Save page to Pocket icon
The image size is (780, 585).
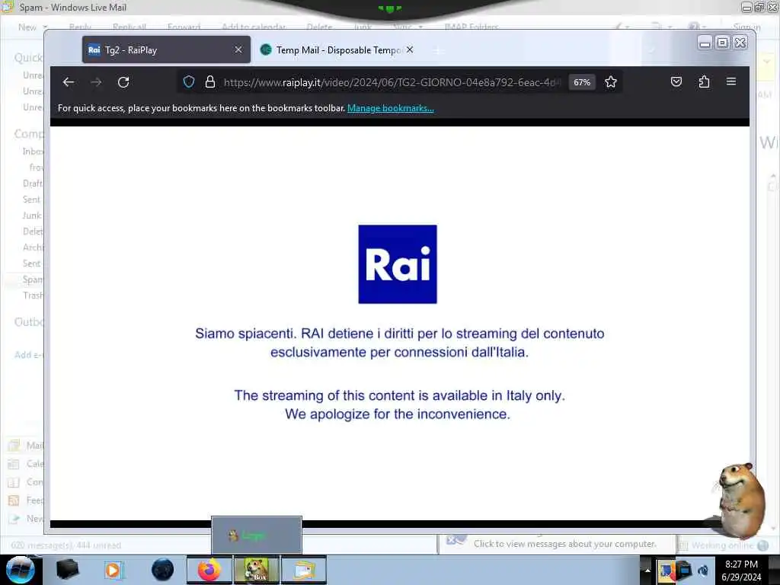(x=676, y=82)
